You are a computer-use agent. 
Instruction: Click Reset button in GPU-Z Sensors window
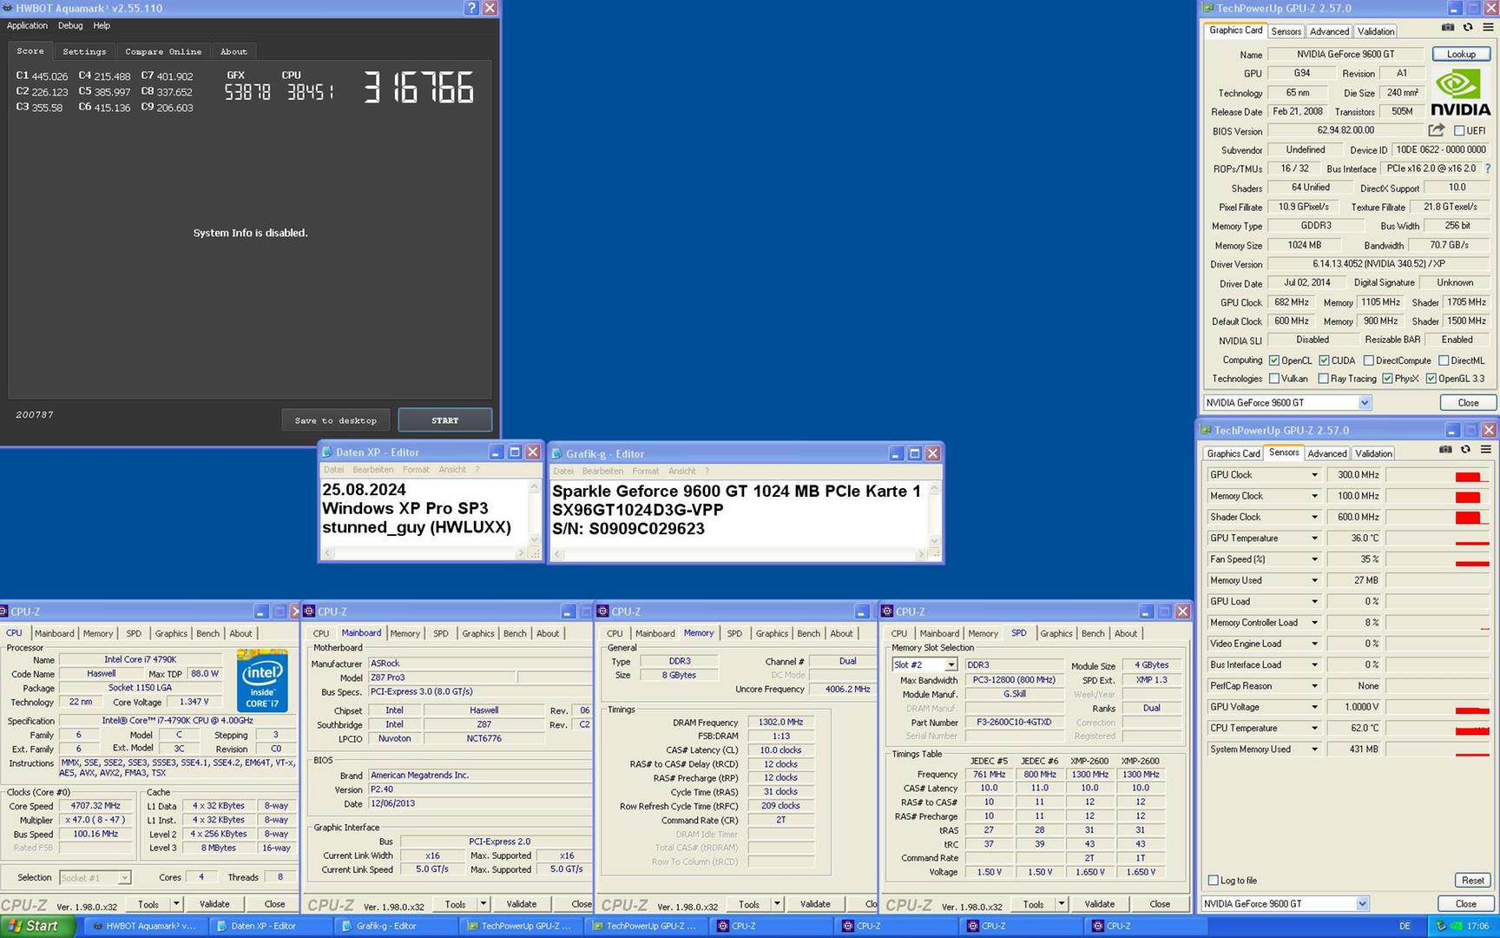click(1472, 881)
